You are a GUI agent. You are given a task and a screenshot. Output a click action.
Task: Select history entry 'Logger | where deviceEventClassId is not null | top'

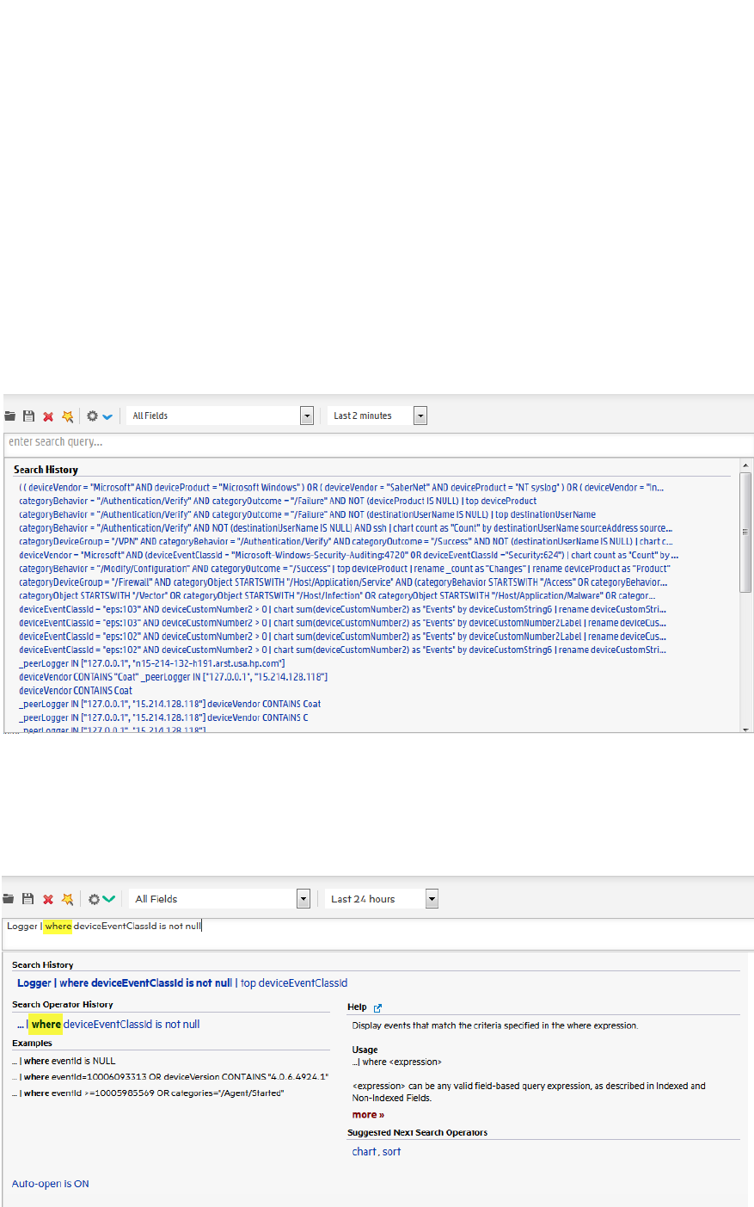(x=182, y=982)
